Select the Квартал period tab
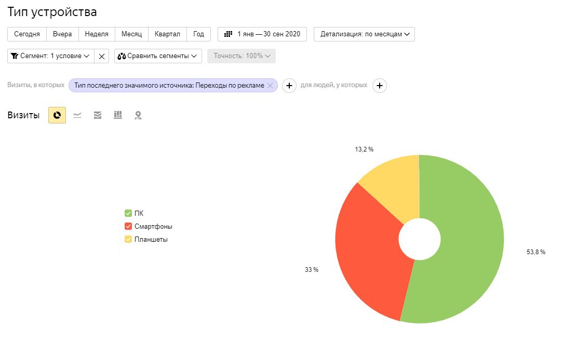Screen dimensions: 563x346 click(167, 34)
